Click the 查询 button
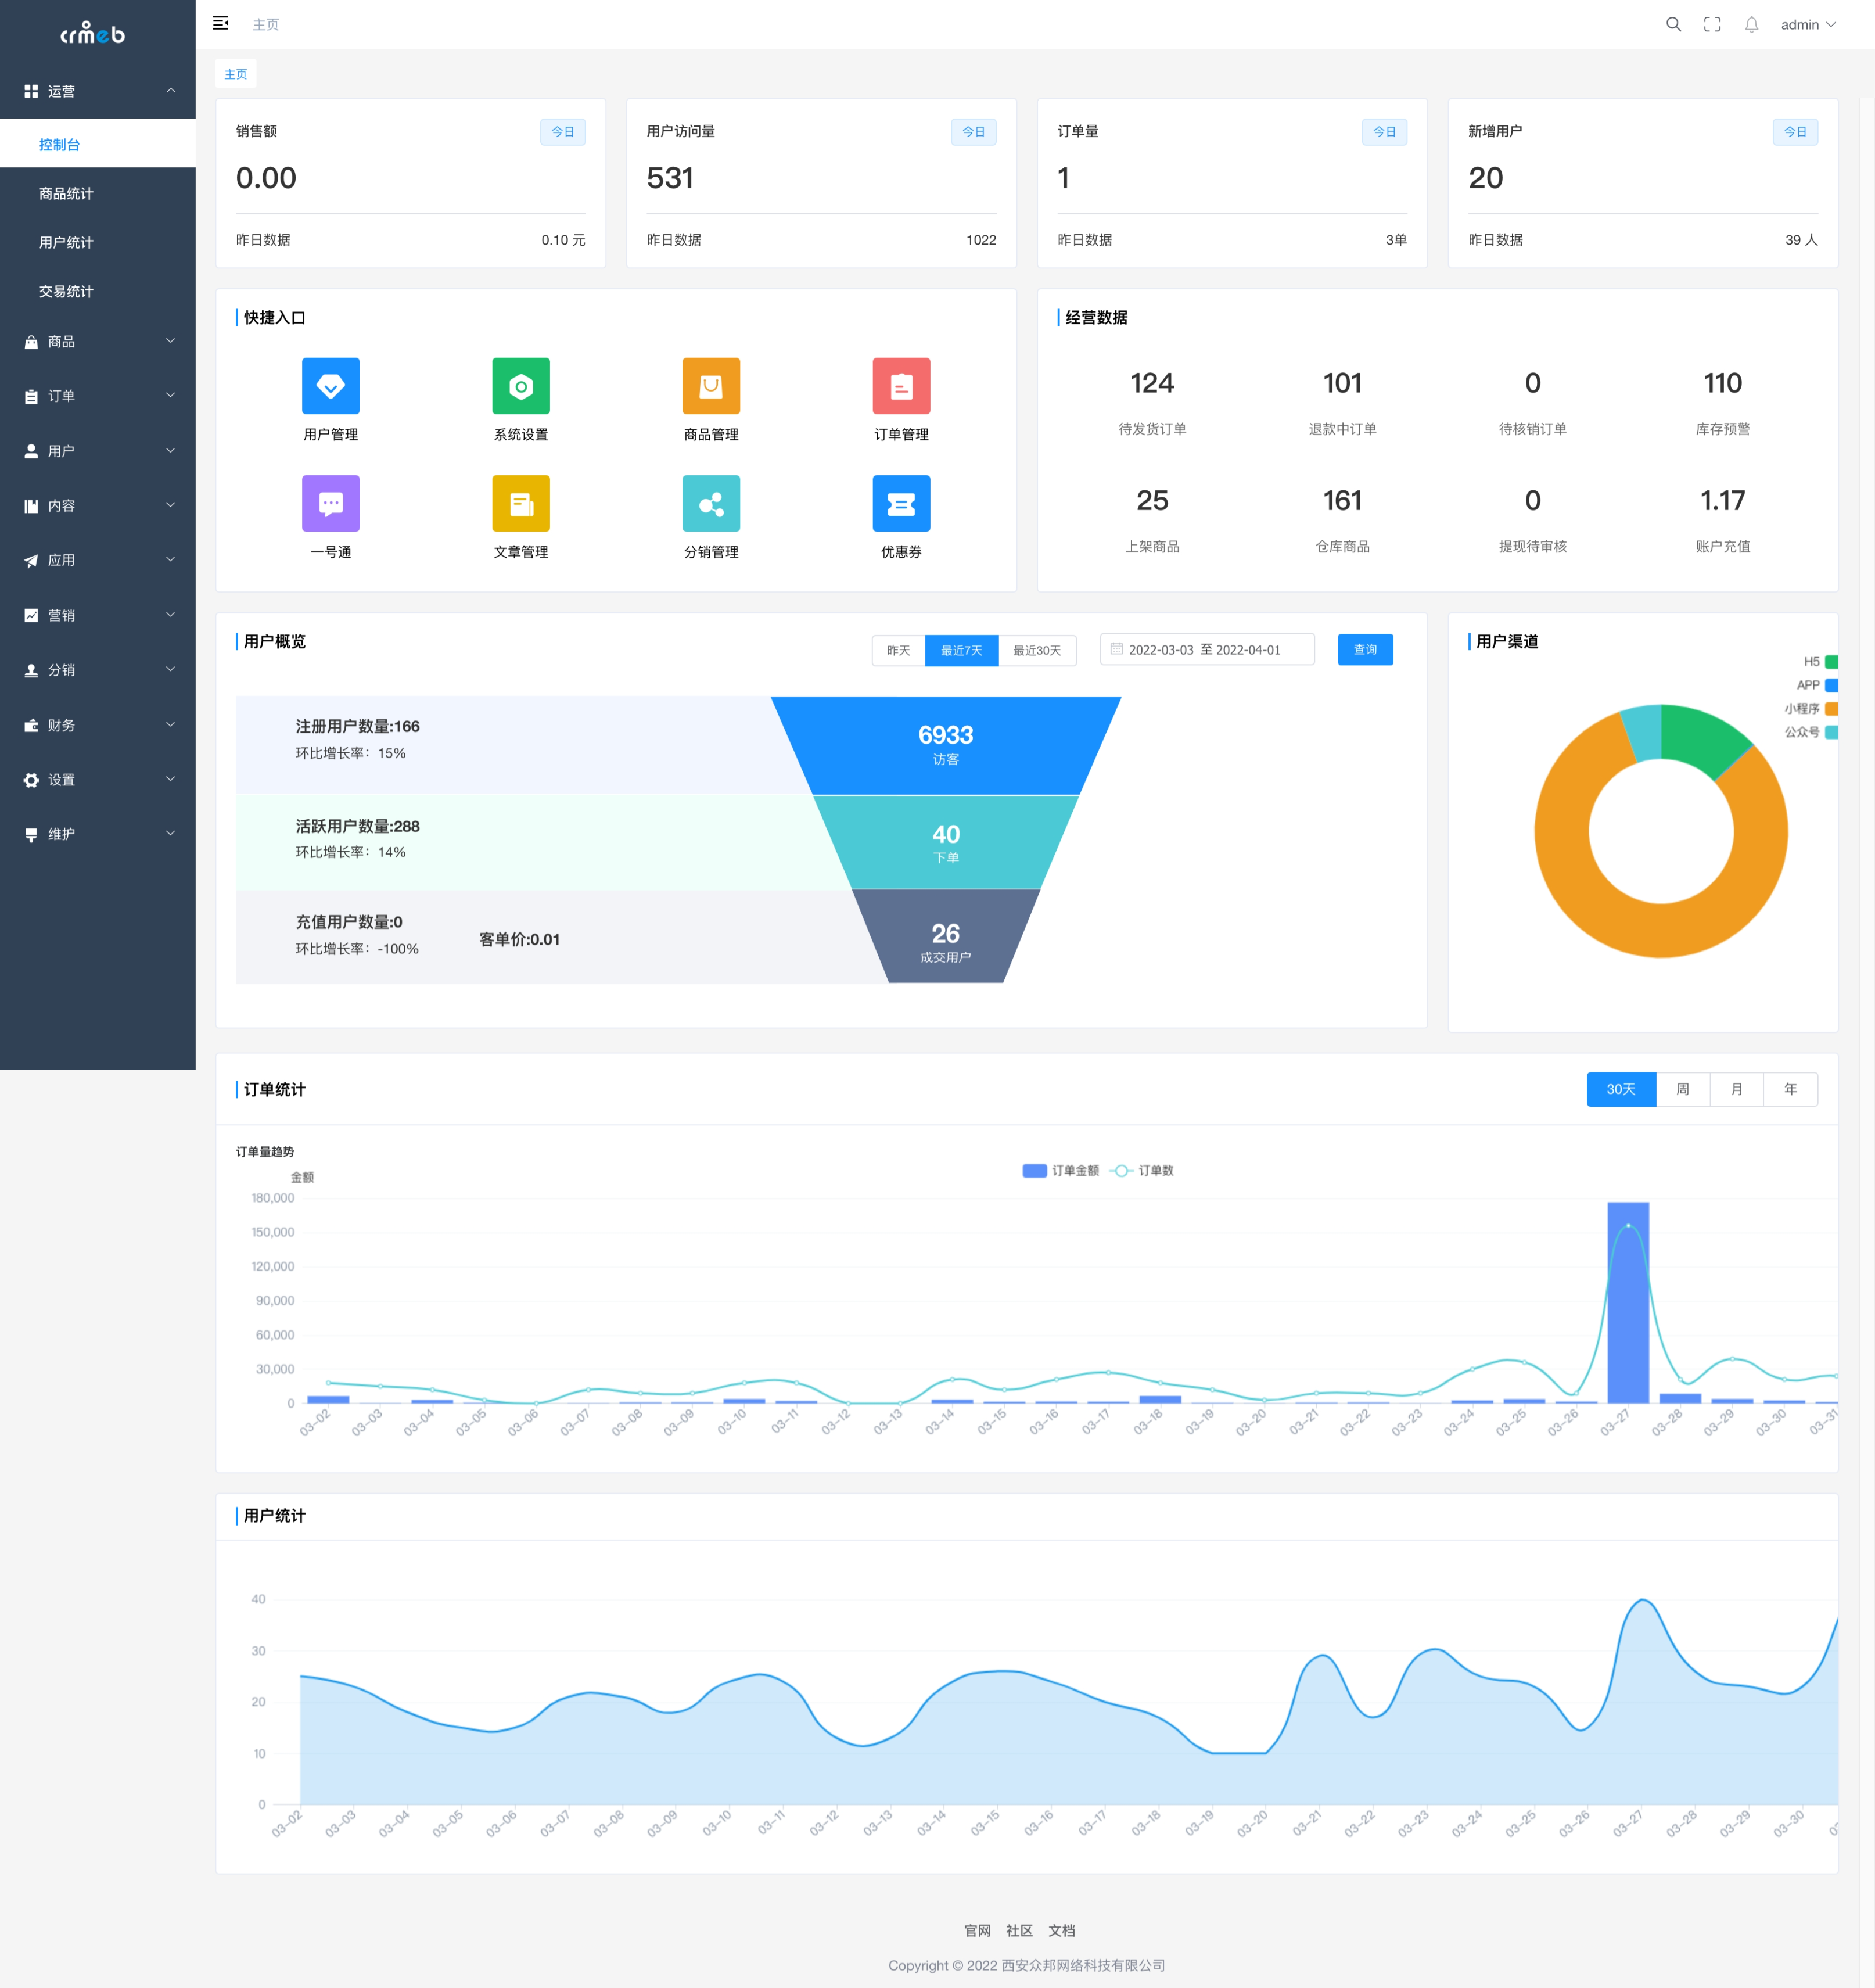This screenshot has width=1875, height=1988. point(1364,650)
